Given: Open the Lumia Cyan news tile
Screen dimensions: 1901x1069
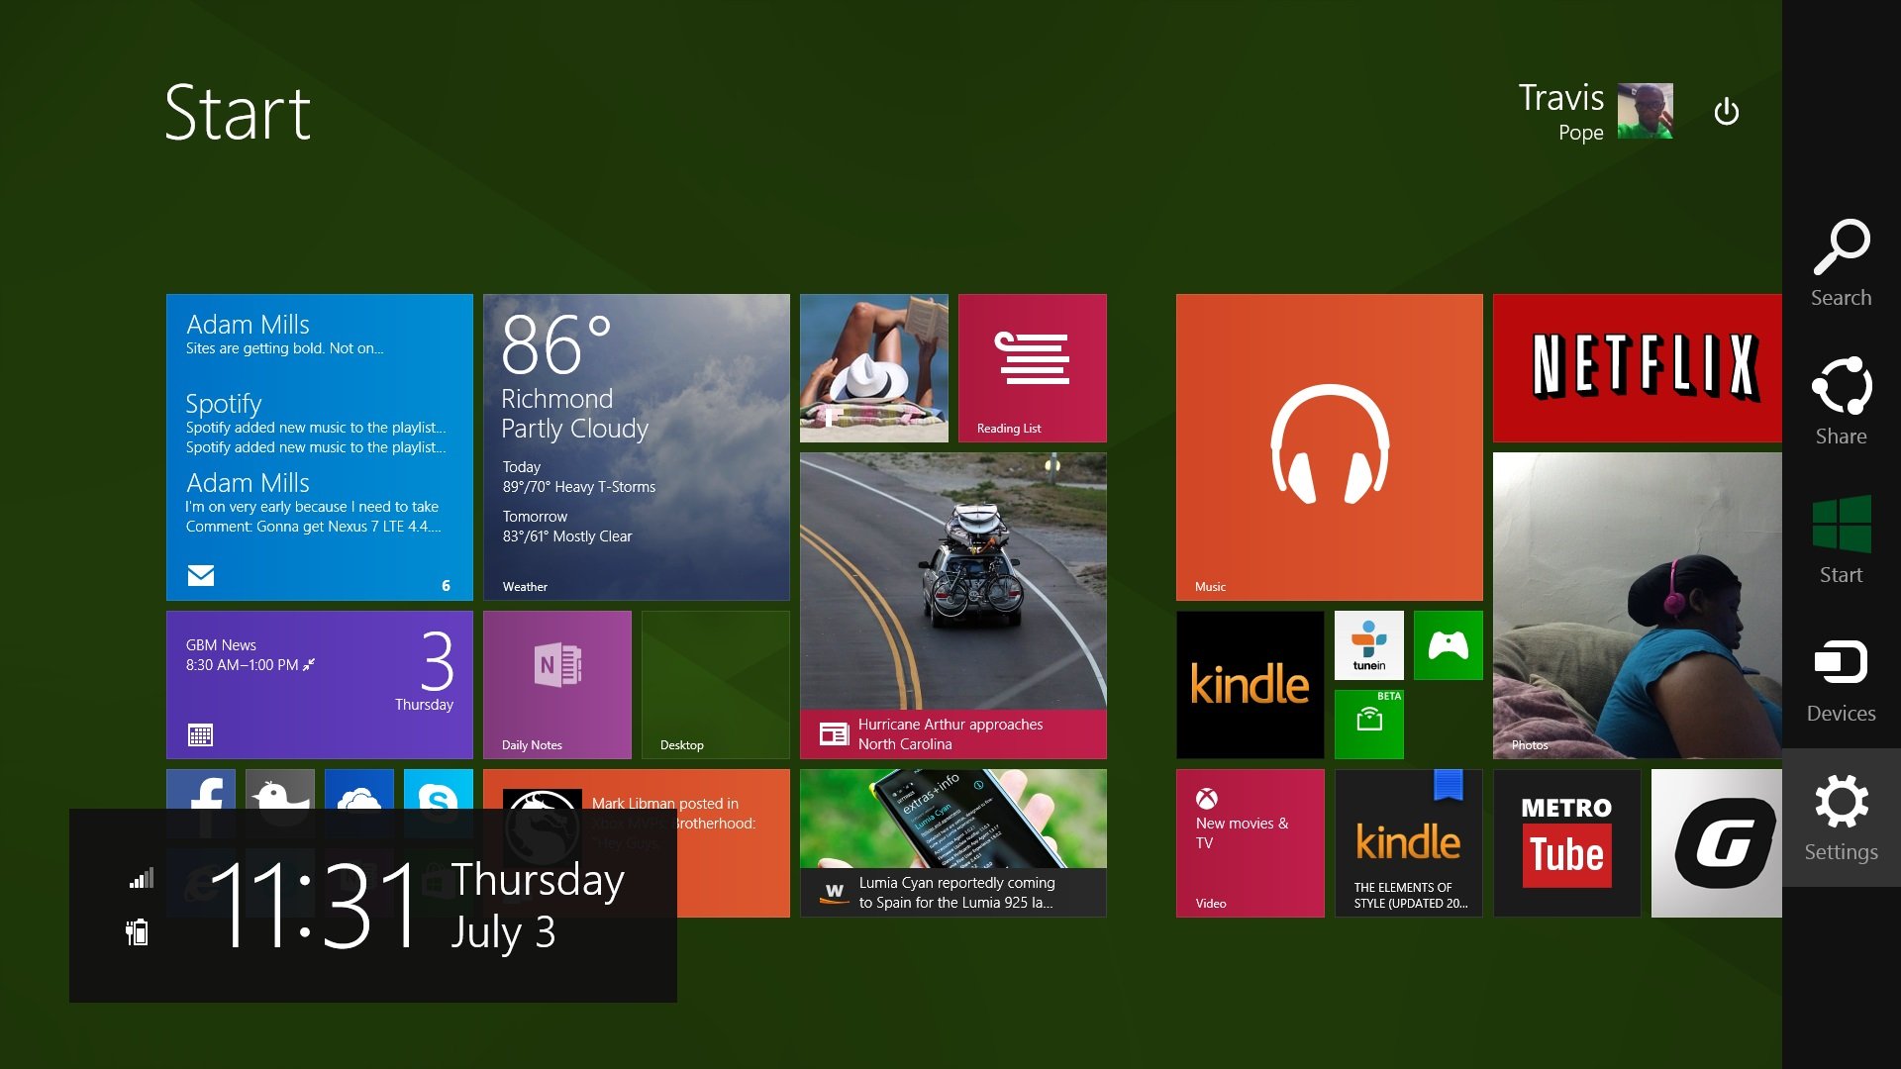Looking at the screenshot, I should [953, 843].
